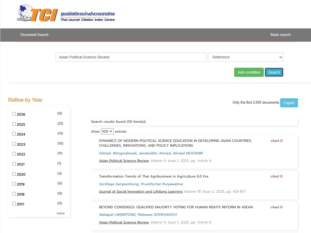311x233 pixels.
Task: Tick the 2024 year checkbox
Action: pos(14,134)
